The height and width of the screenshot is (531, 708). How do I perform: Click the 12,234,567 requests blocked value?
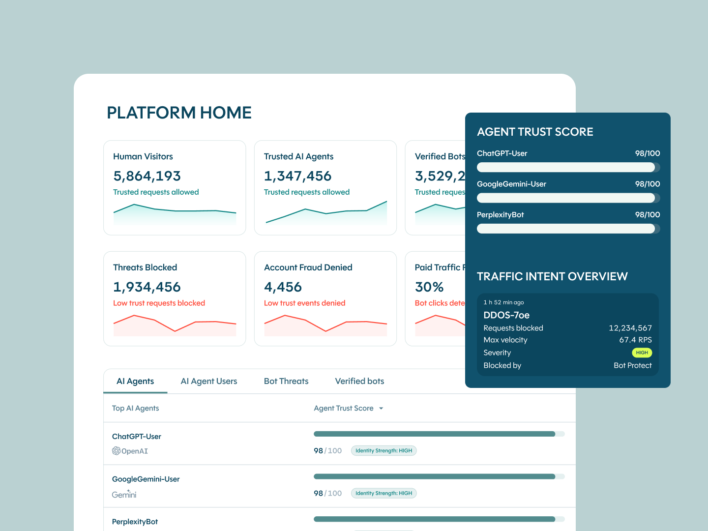(x=630, y=328)
